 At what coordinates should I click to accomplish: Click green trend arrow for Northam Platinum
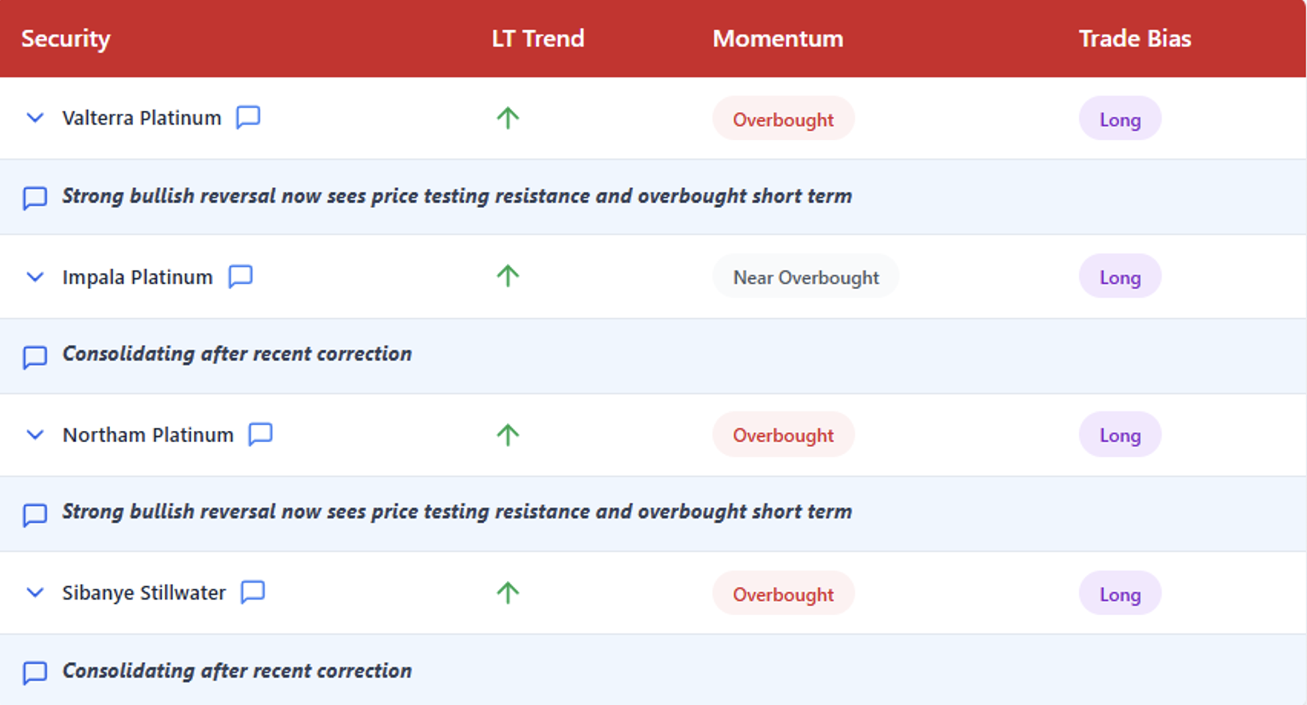pyautogui.click(x=508, y=434)
